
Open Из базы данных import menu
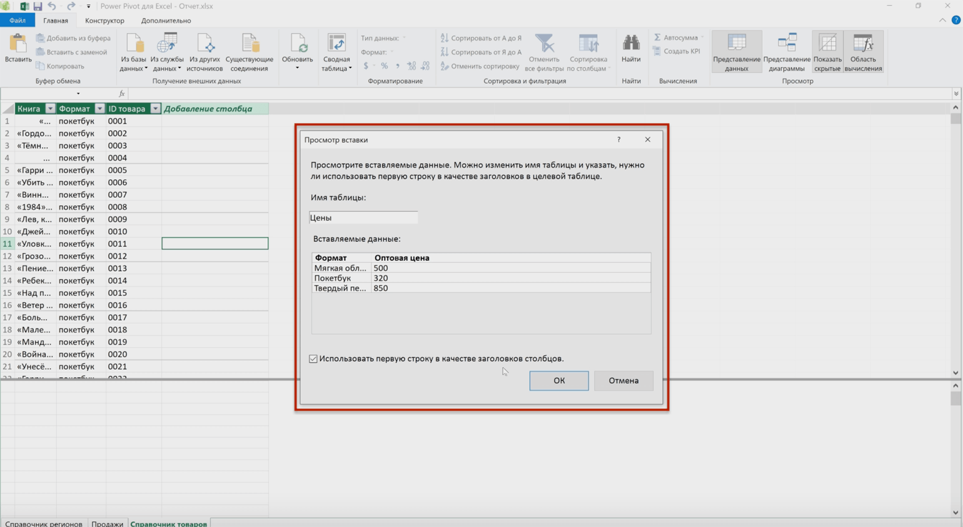tap(133, 52)
